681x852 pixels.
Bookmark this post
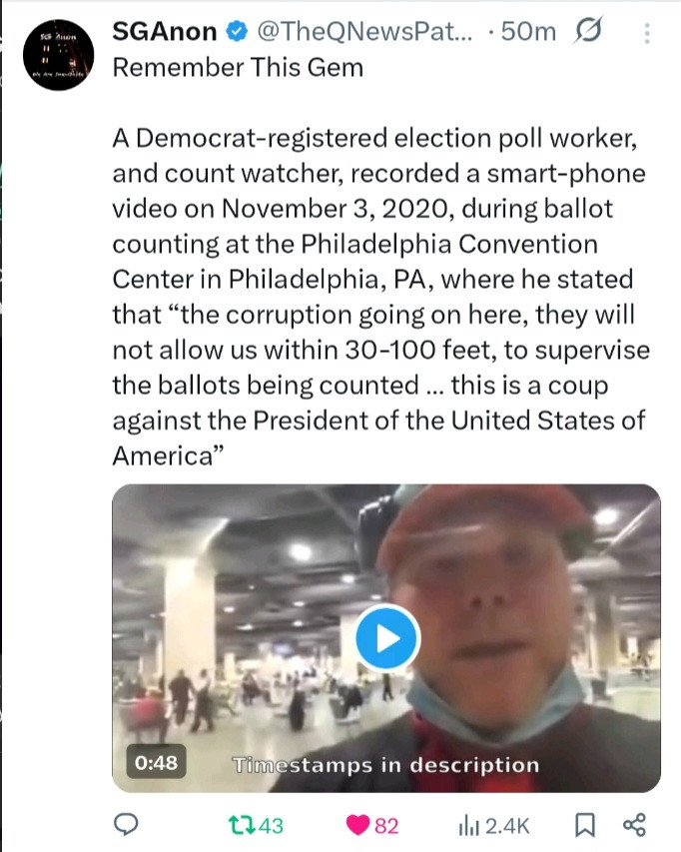coord(585,825)
